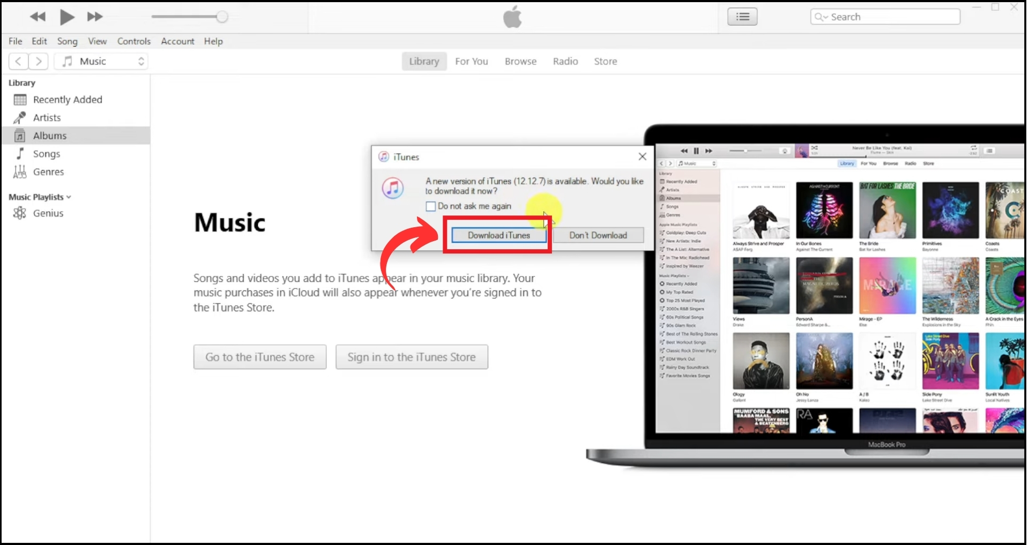The height and width of the screenshot is (545, 1029).
Task: Collapse the Music Playlists section
Action: [x=69, y=196]
